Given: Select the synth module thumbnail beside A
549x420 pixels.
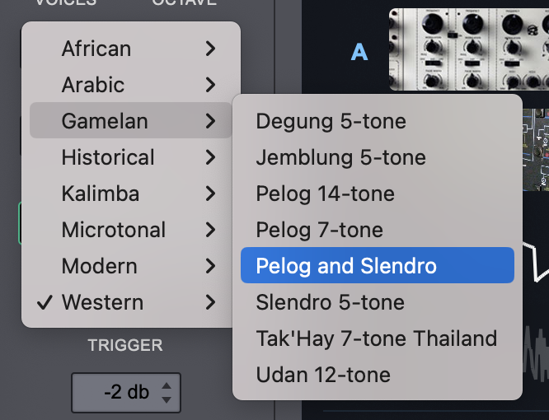Looking at the screenshot, I should coord(469,49).
